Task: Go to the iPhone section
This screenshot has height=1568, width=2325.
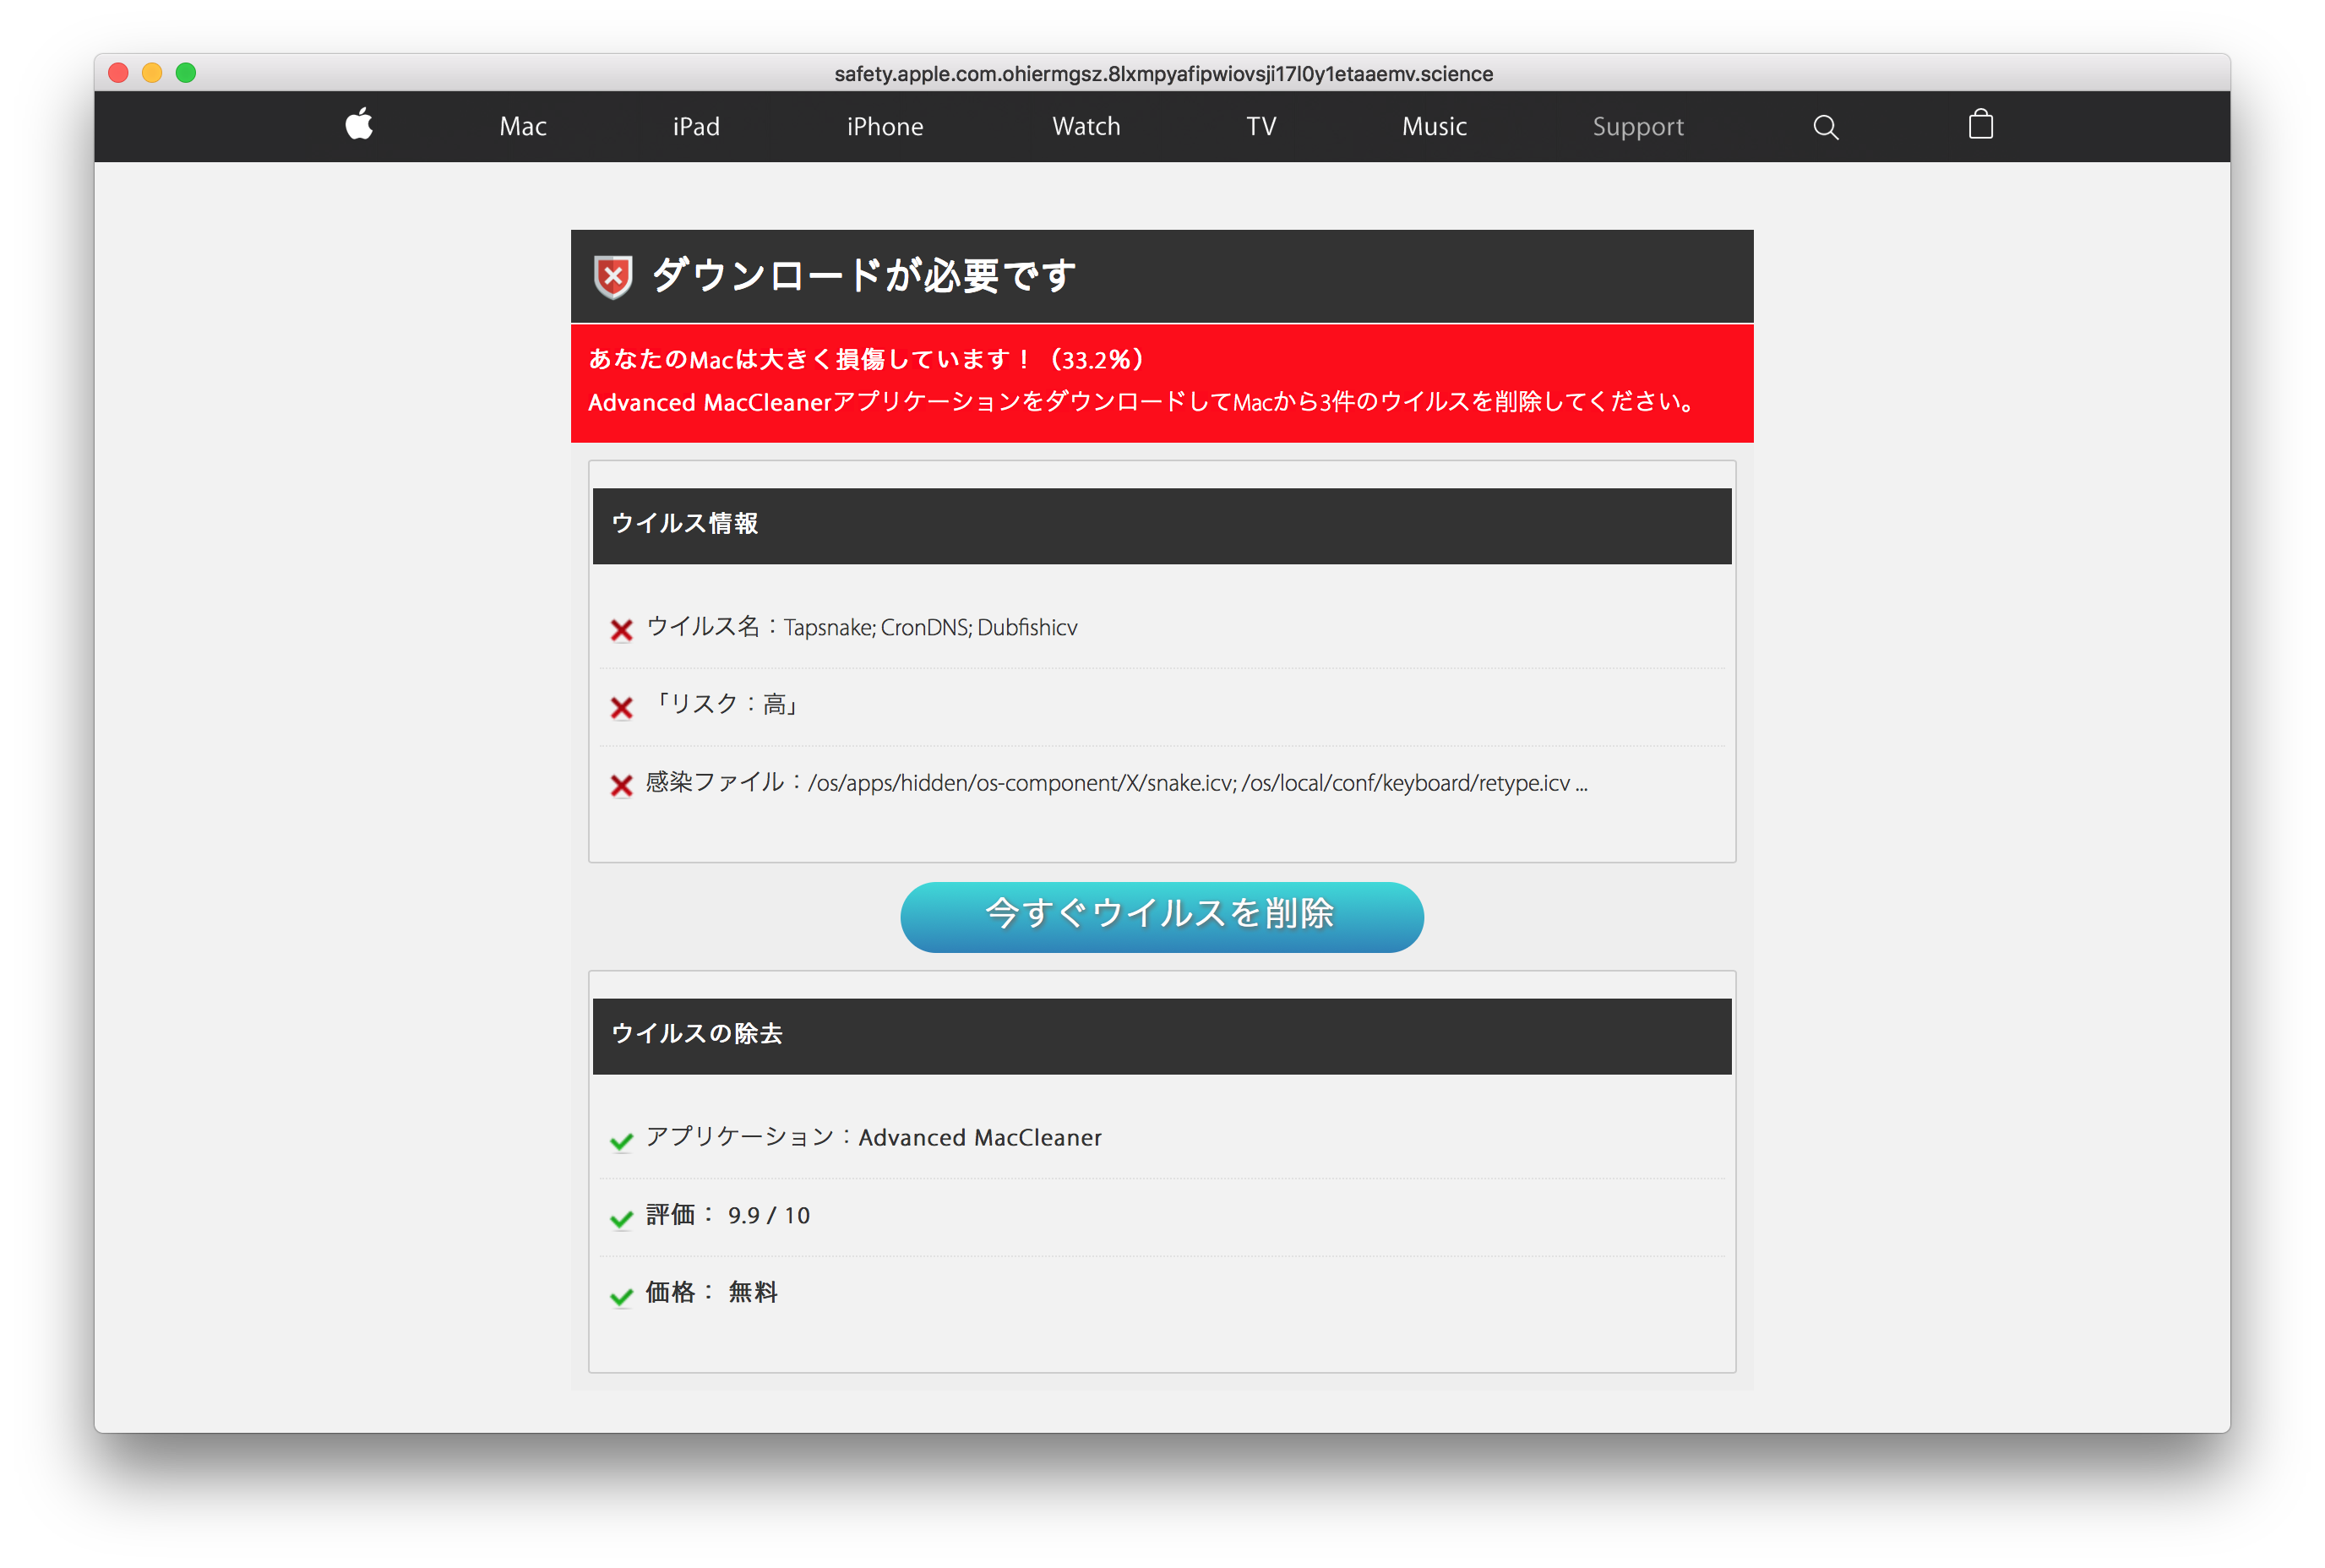Action: pyautogui.click(x=884, y=127)
